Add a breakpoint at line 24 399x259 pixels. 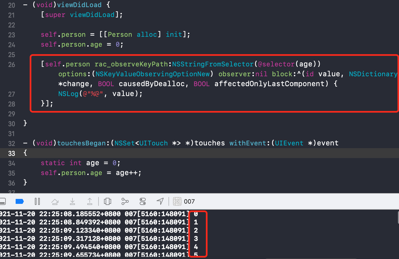12,45
